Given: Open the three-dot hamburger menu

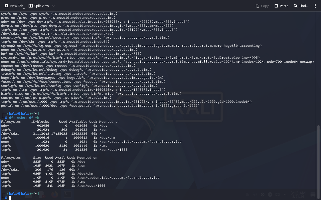Looking at the screenshot, I should (315, 6).
